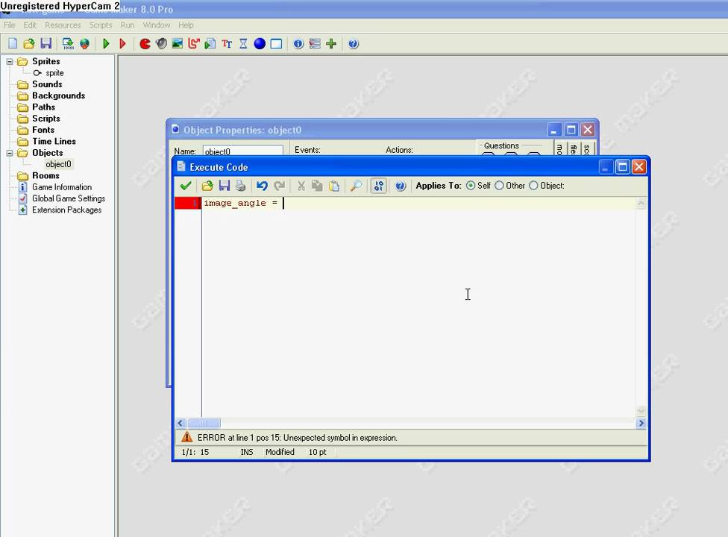This screenshot has height=537, width=728.
Task: Create a path from toolbar
Action: tap(194, 43)
